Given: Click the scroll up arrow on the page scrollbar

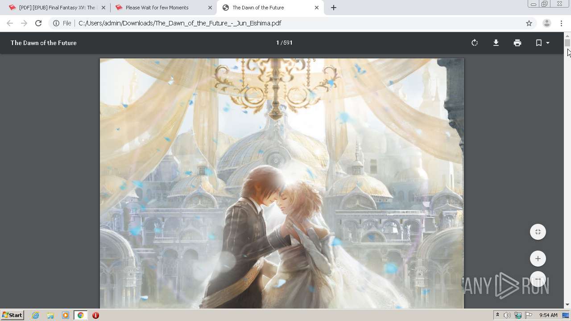Looking at the screenshot, I should point(567,35).
